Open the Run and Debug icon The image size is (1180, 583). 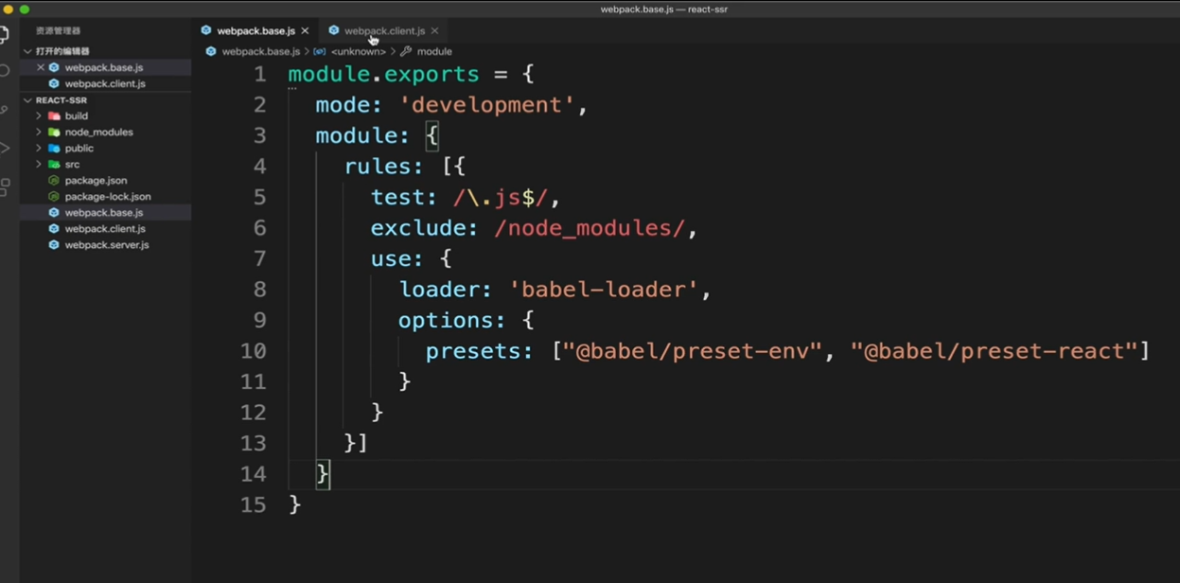[x=5, y=148]
